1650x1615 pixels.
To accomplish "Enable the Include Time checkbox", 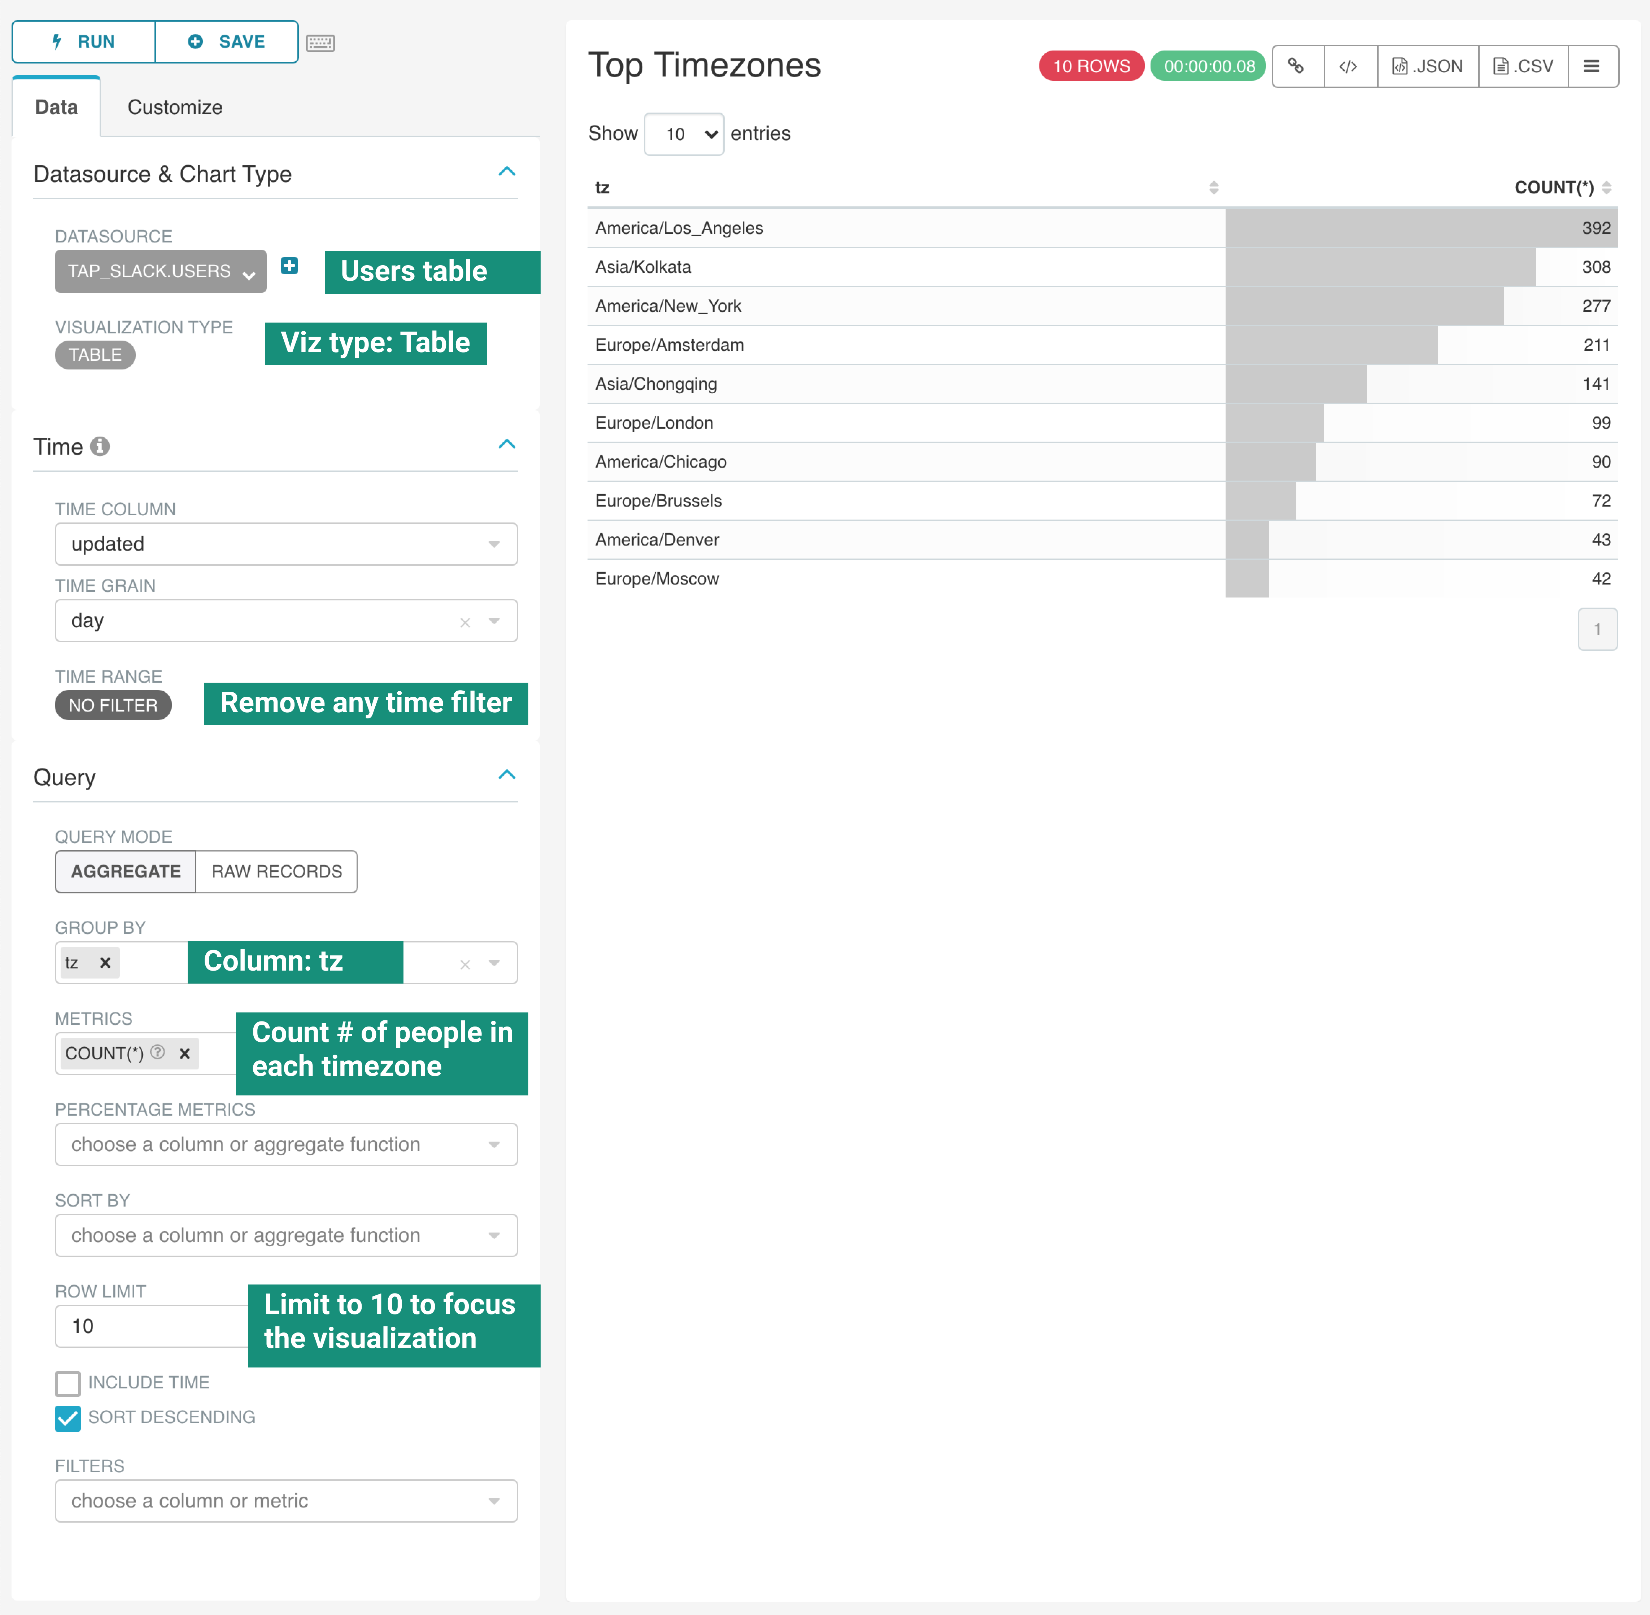I will 68,1383.
